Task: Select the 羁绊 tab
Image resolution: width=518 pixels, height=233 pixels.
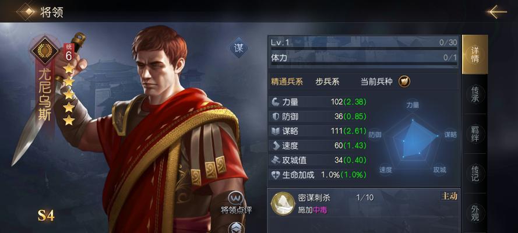Action: pos(475,133)
